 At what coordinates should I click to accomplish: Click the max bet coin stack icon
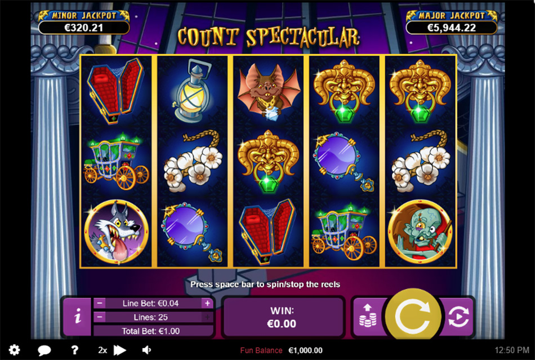tap(368, 316)
